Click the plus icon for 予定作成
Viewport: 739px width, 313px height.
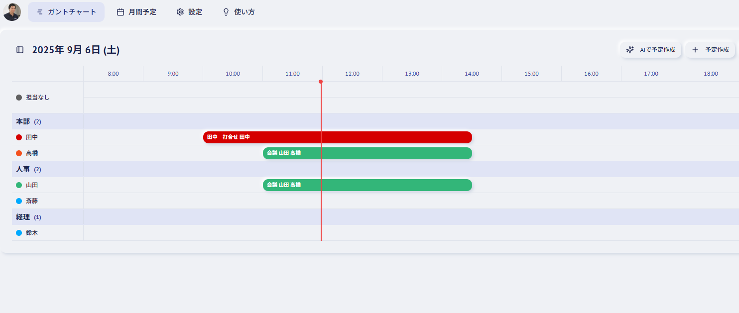click(x=695, y=50)
